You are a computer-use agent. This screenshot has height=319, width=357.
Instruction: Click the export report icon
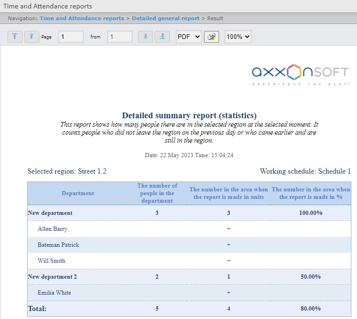[212, 37]
